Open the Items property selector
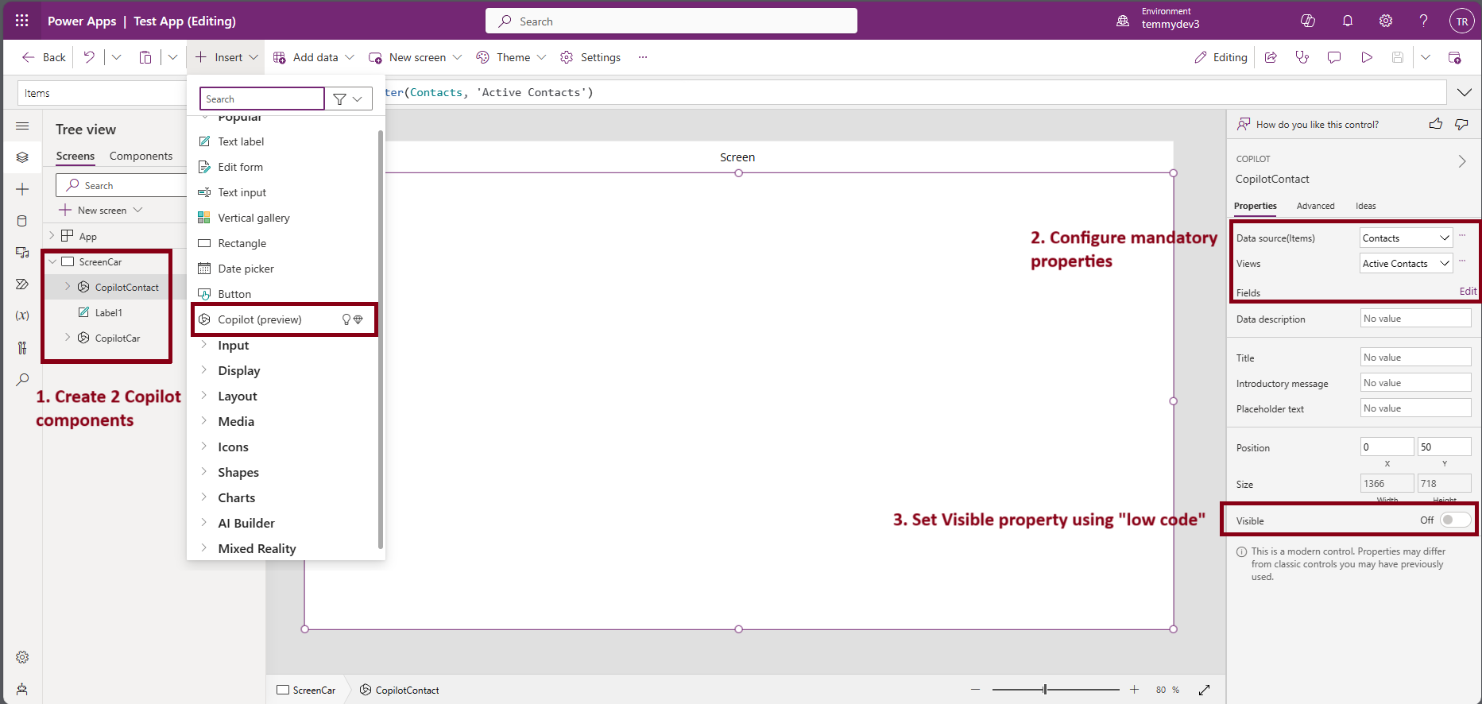The image size is (1482, 704). tap(102, 93)
